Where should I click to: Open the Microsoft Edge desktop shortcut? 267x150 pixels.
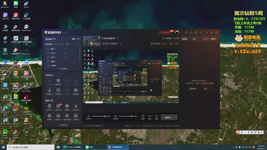[x=5, y=110]
